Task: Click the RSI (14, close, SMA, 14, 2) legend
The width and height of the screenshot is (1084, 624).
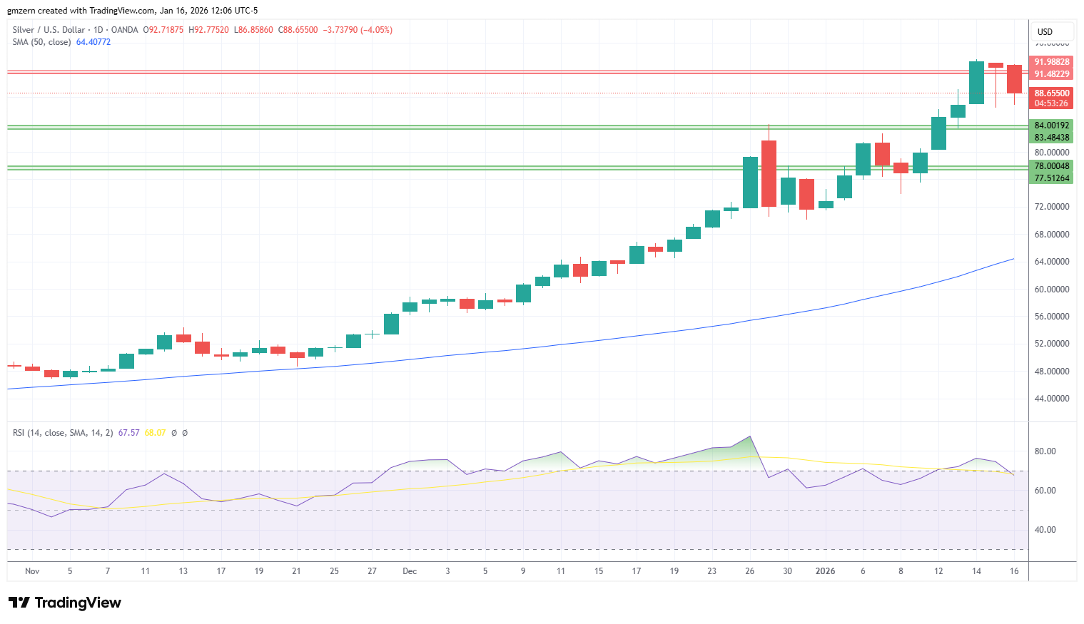Action: pos(63,433)
